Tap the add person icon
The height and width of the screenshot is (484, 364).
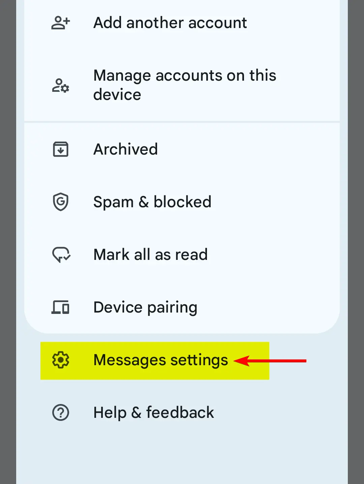pyautogui.click(x=61, y=23)
